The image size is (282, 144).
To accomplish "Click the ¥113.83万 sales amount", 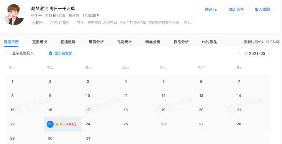I will coord(68,124).
